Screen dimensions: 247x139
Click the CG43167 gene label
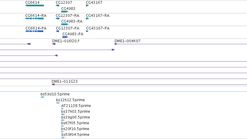94,3
